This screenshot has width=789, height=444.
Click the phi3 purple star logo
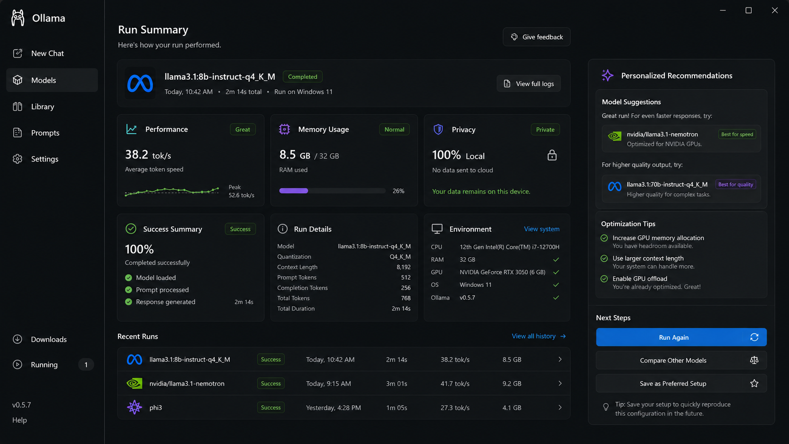pos(134,407)
